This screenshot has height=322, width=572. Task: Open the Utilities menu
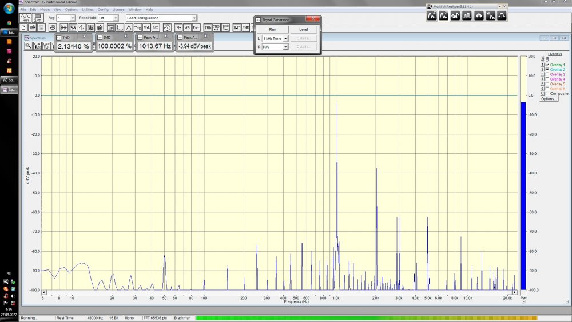tap(88, 10)
